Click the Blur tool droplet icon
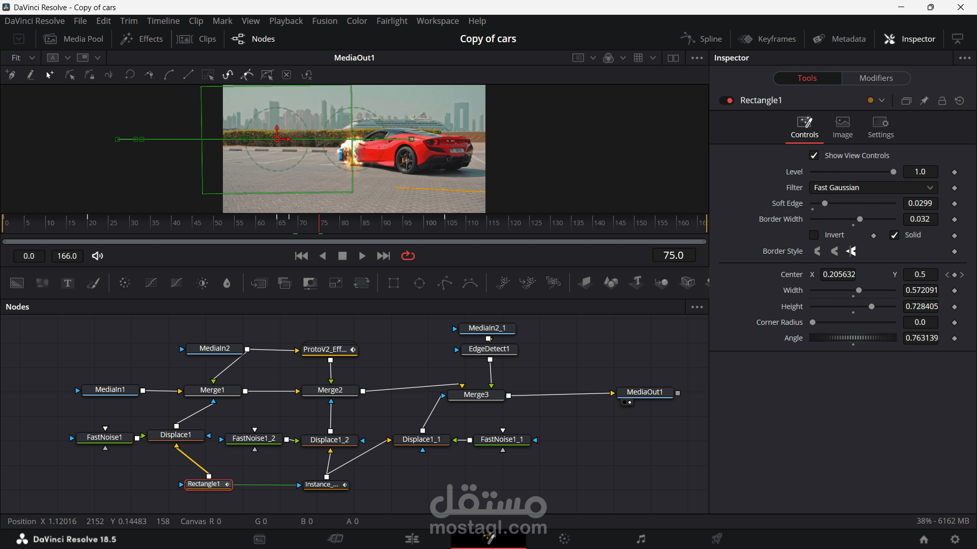Image resolution: width=977 pixels, height=549 pixels. pyautogui.click(x=227, y=283)
